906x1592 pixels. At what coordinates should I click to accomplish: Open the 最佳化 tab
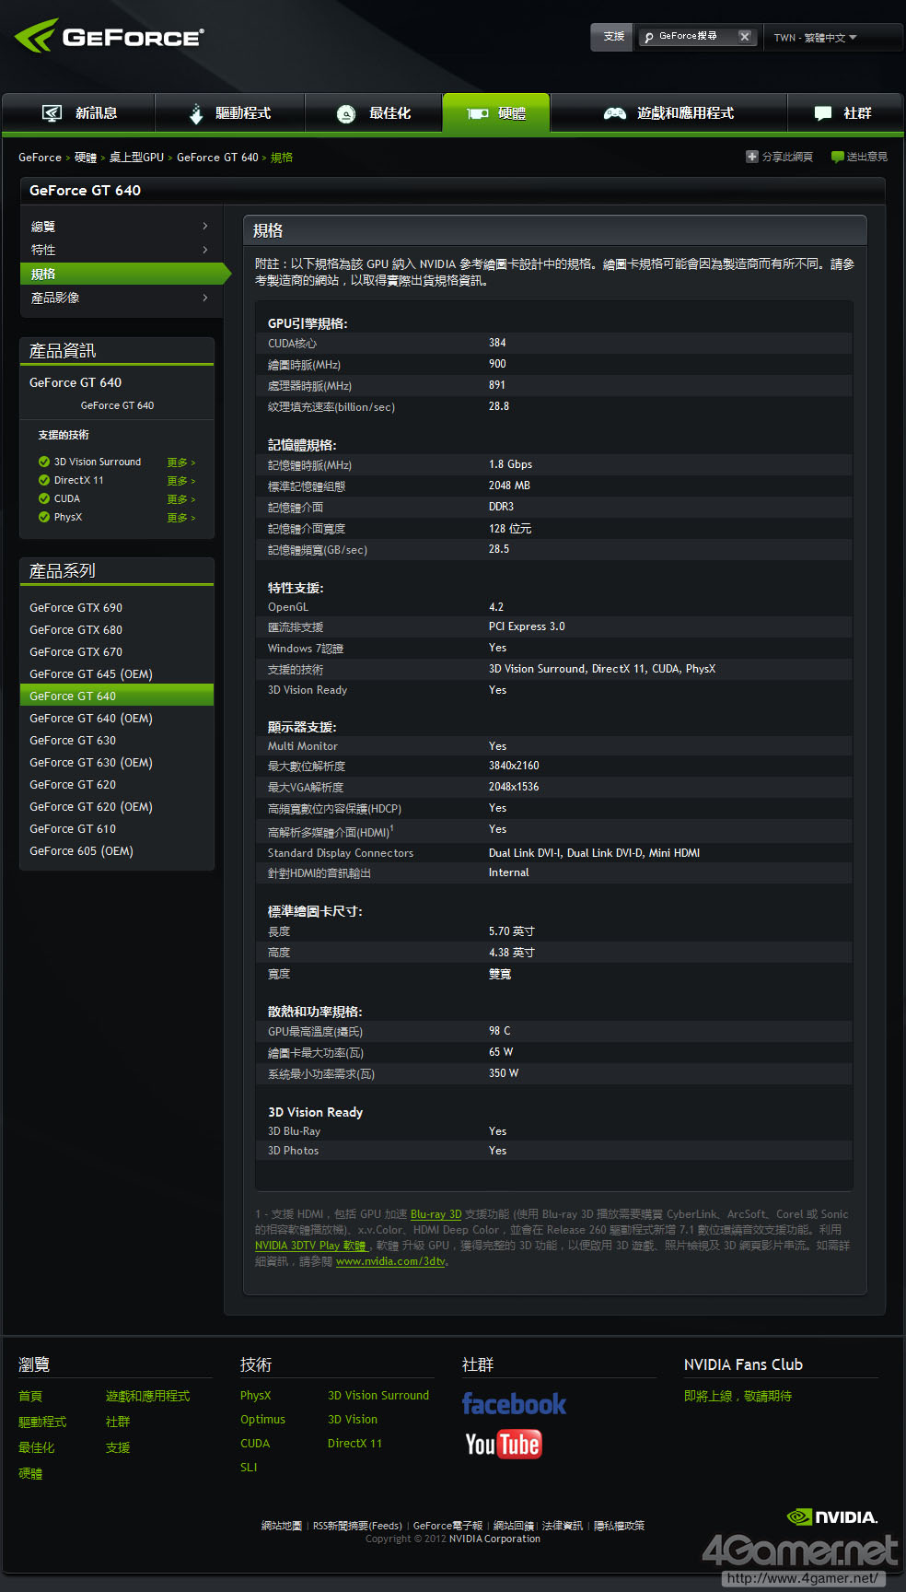374,113
